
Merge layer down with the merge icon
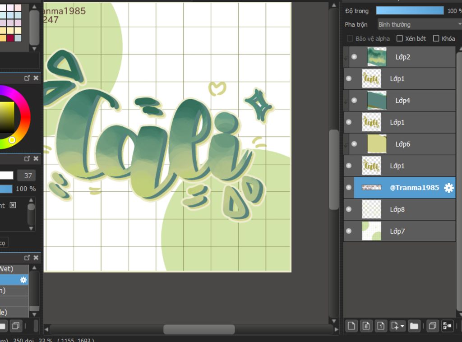point(447,326)
